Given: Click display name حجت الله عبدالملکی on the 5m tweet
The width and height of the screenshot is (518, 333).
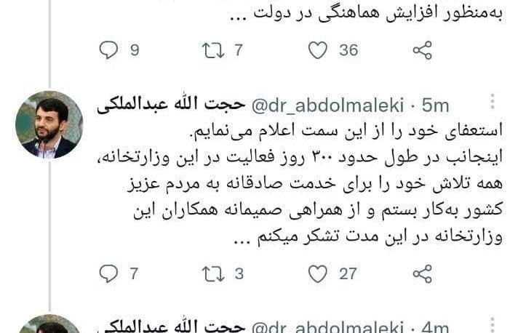Looking at the screenshot, I should coord(171,104).
